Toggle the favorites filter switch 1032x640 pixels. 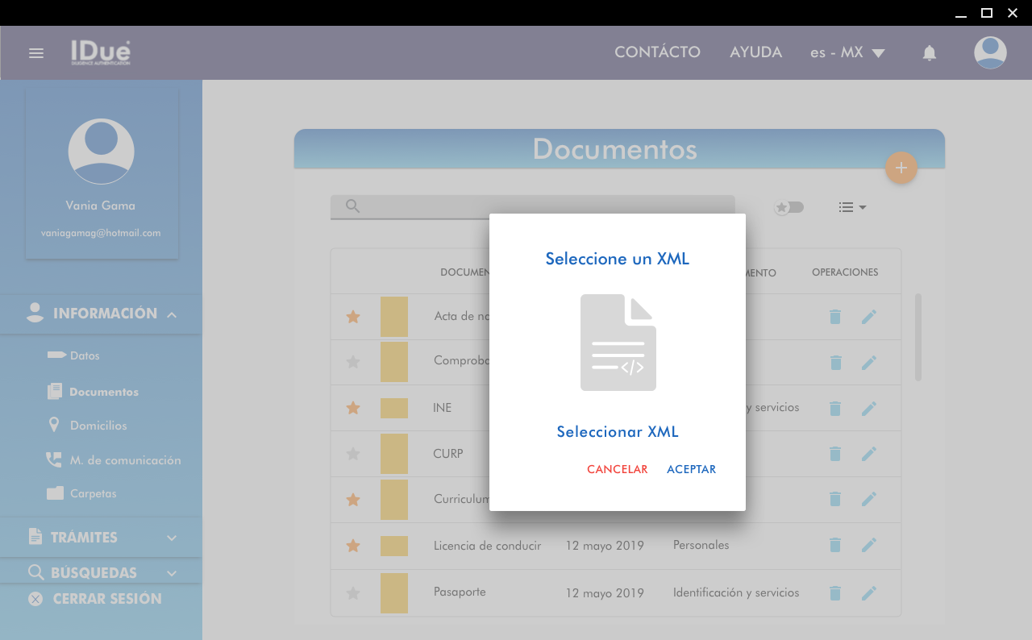click(x=789, y=207)
